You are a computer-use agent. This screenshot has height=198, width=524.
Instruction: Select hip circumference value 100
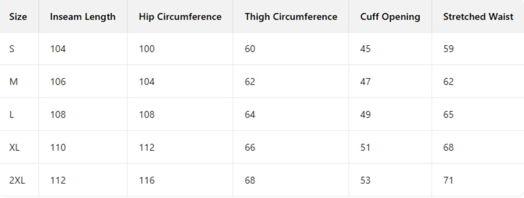pos(147,49)
